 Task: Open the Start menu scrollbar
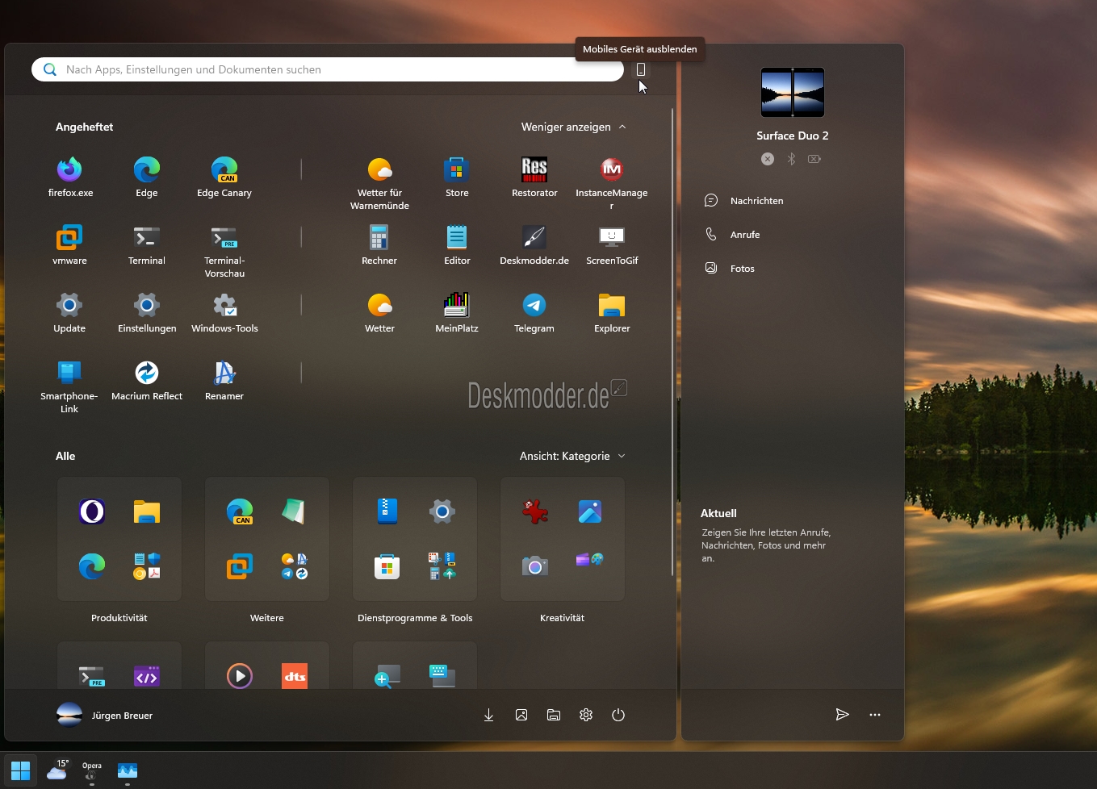(x=672, y=342)
